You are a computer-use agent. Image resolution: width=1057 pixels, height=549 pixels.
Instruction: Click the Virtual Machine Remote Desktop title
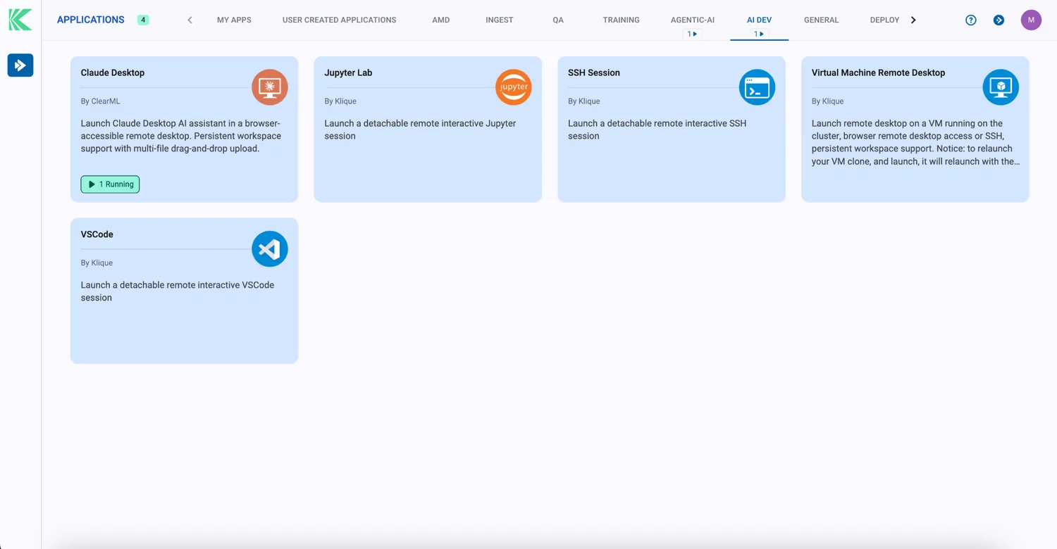878,72
